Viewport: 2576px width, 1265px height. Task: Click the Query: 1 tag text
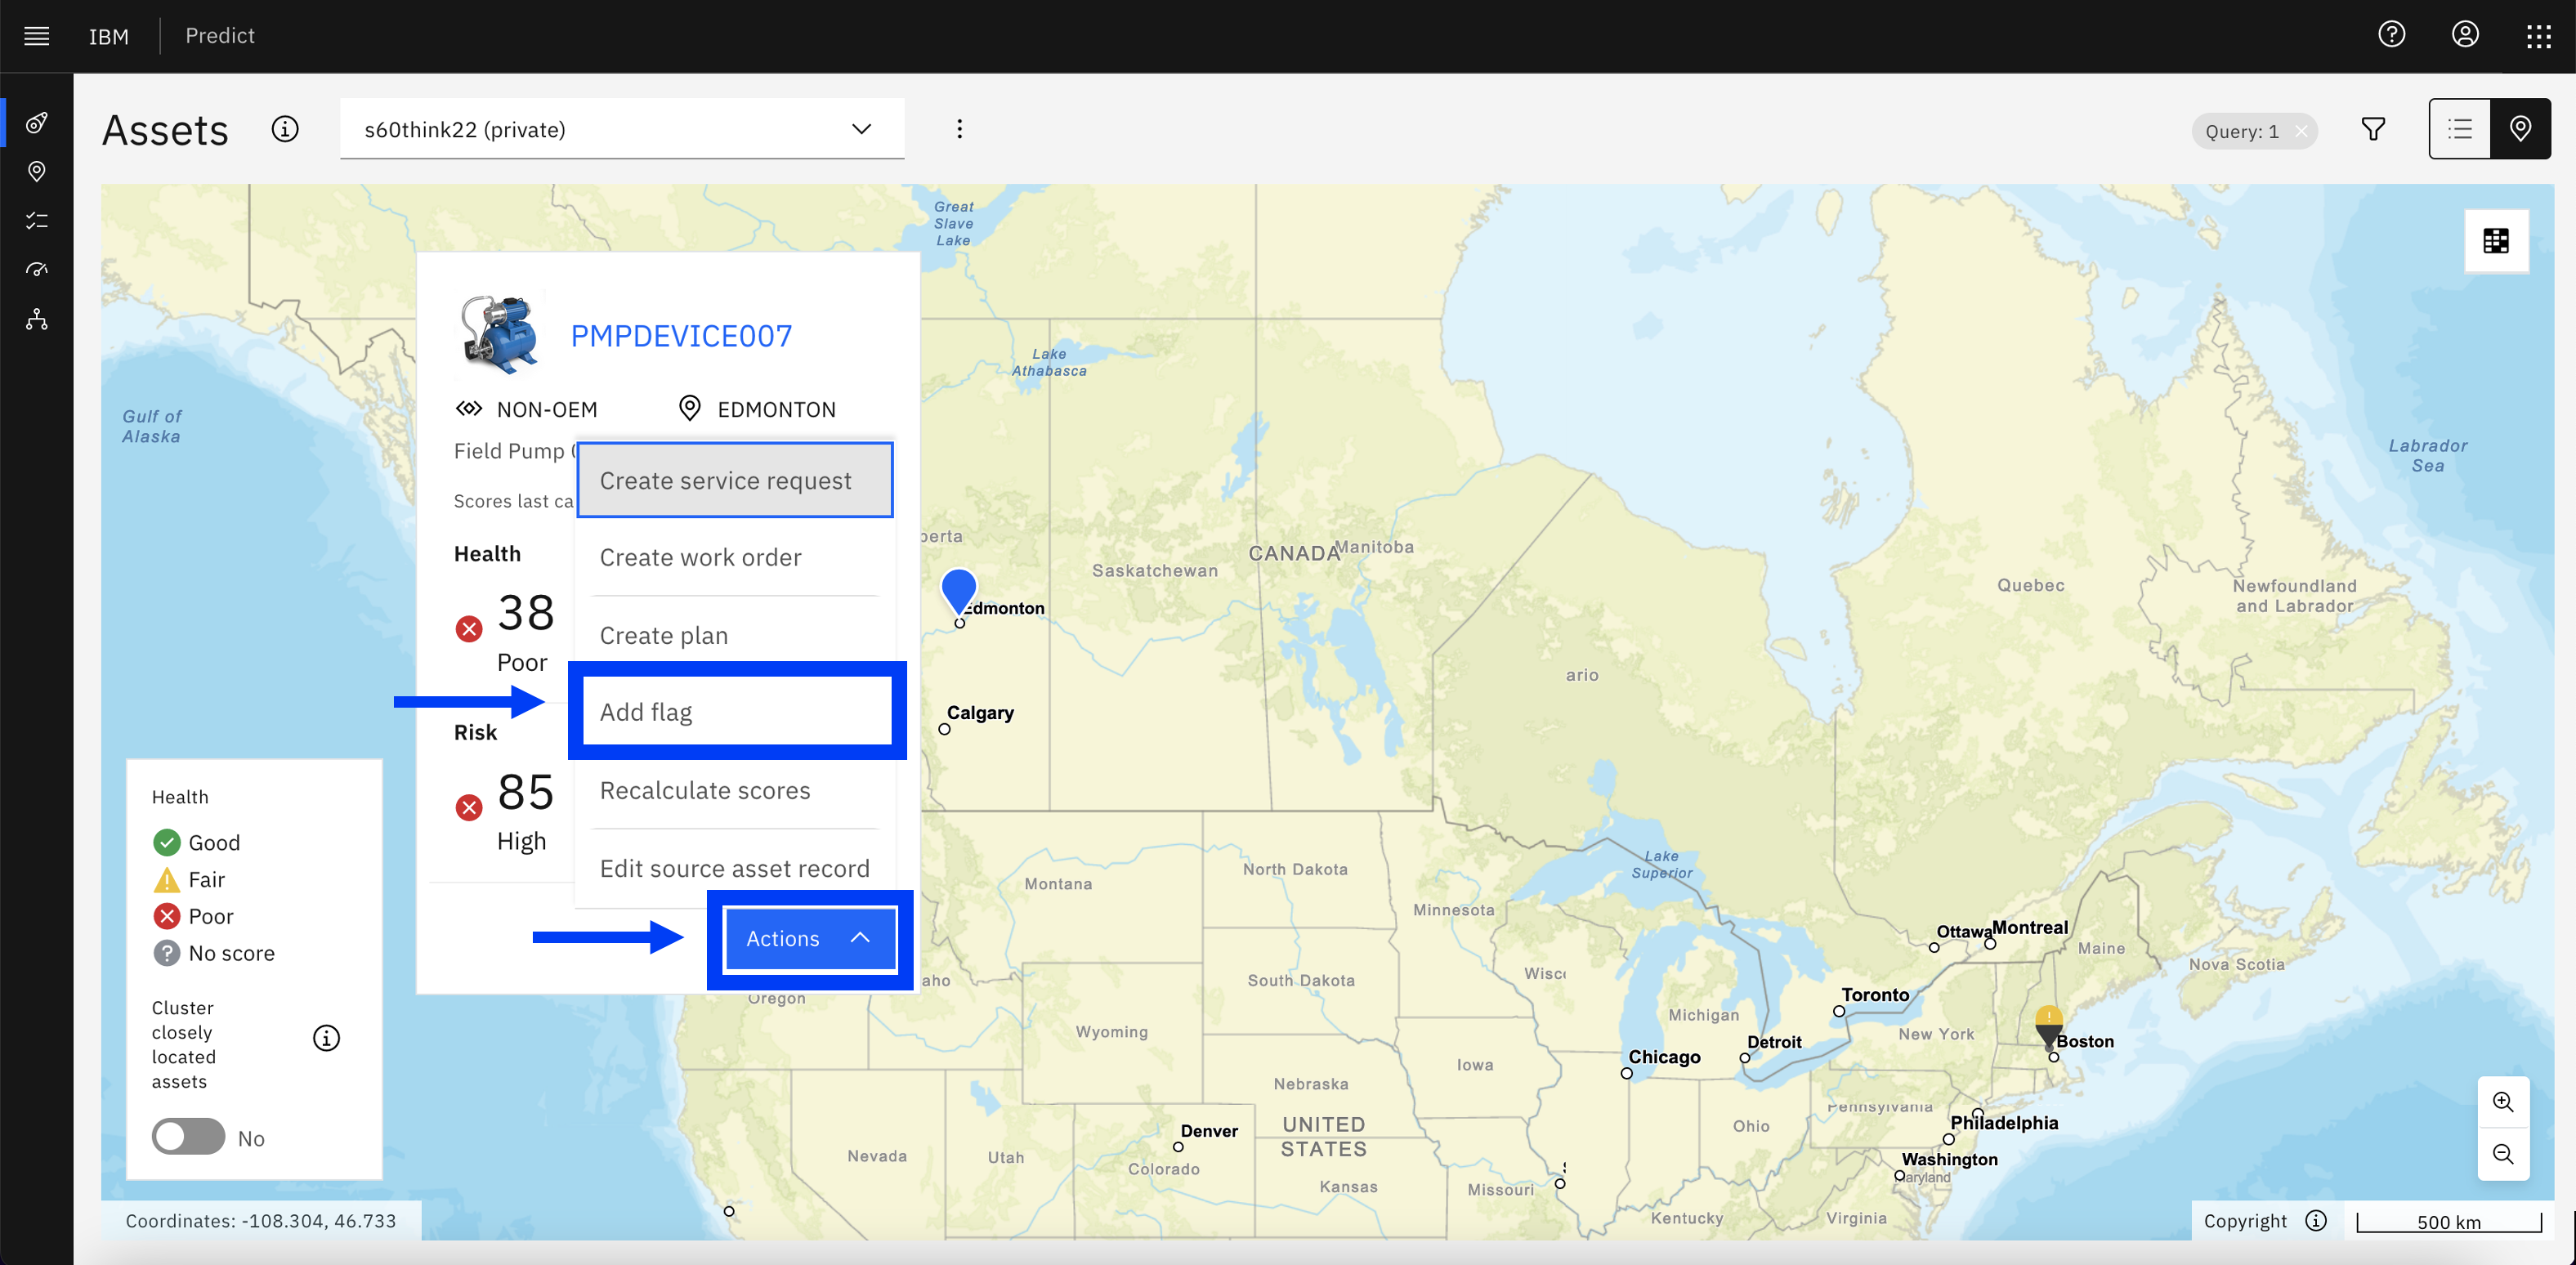coord(2241,131)
